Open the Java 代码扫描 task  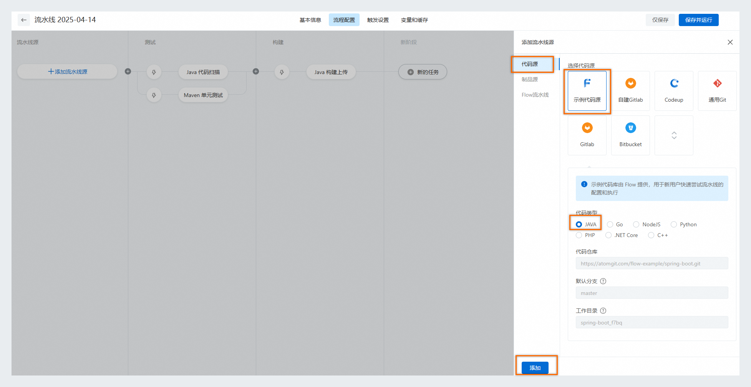point(203,72)
